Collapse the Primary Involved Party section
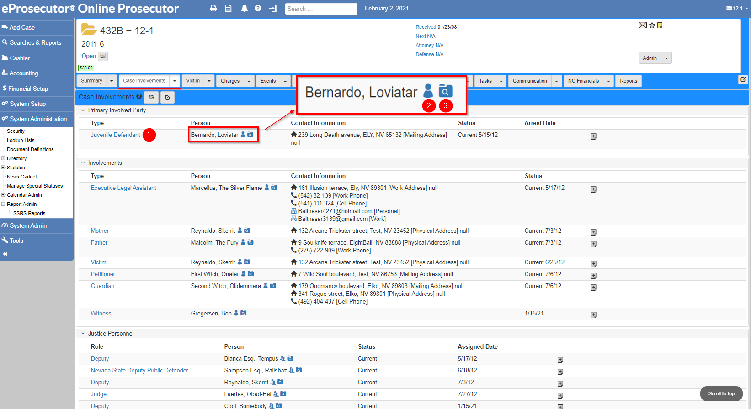The width and height of the screenshot is (751, 409). (83, 110)
